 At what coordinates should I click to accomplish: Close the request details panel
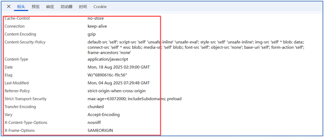tap(9, 7)
